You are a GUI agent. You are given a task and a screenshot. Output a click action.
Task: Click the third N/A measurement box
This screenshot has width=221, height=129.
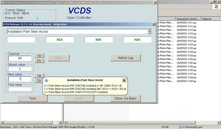(x=99, y=40)
